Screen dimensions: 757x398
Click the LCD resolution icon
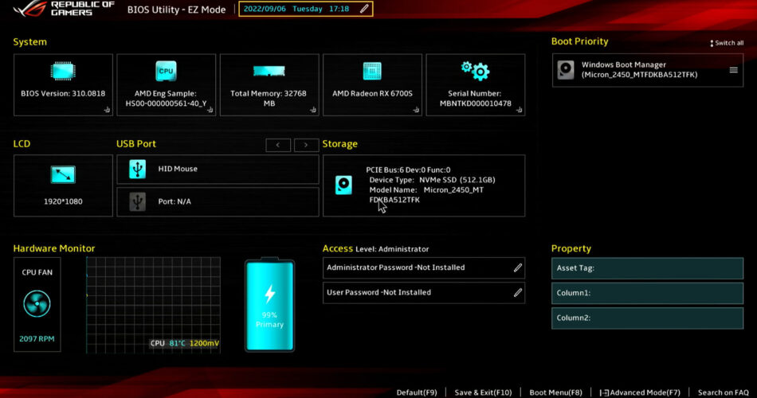(63, 174)
